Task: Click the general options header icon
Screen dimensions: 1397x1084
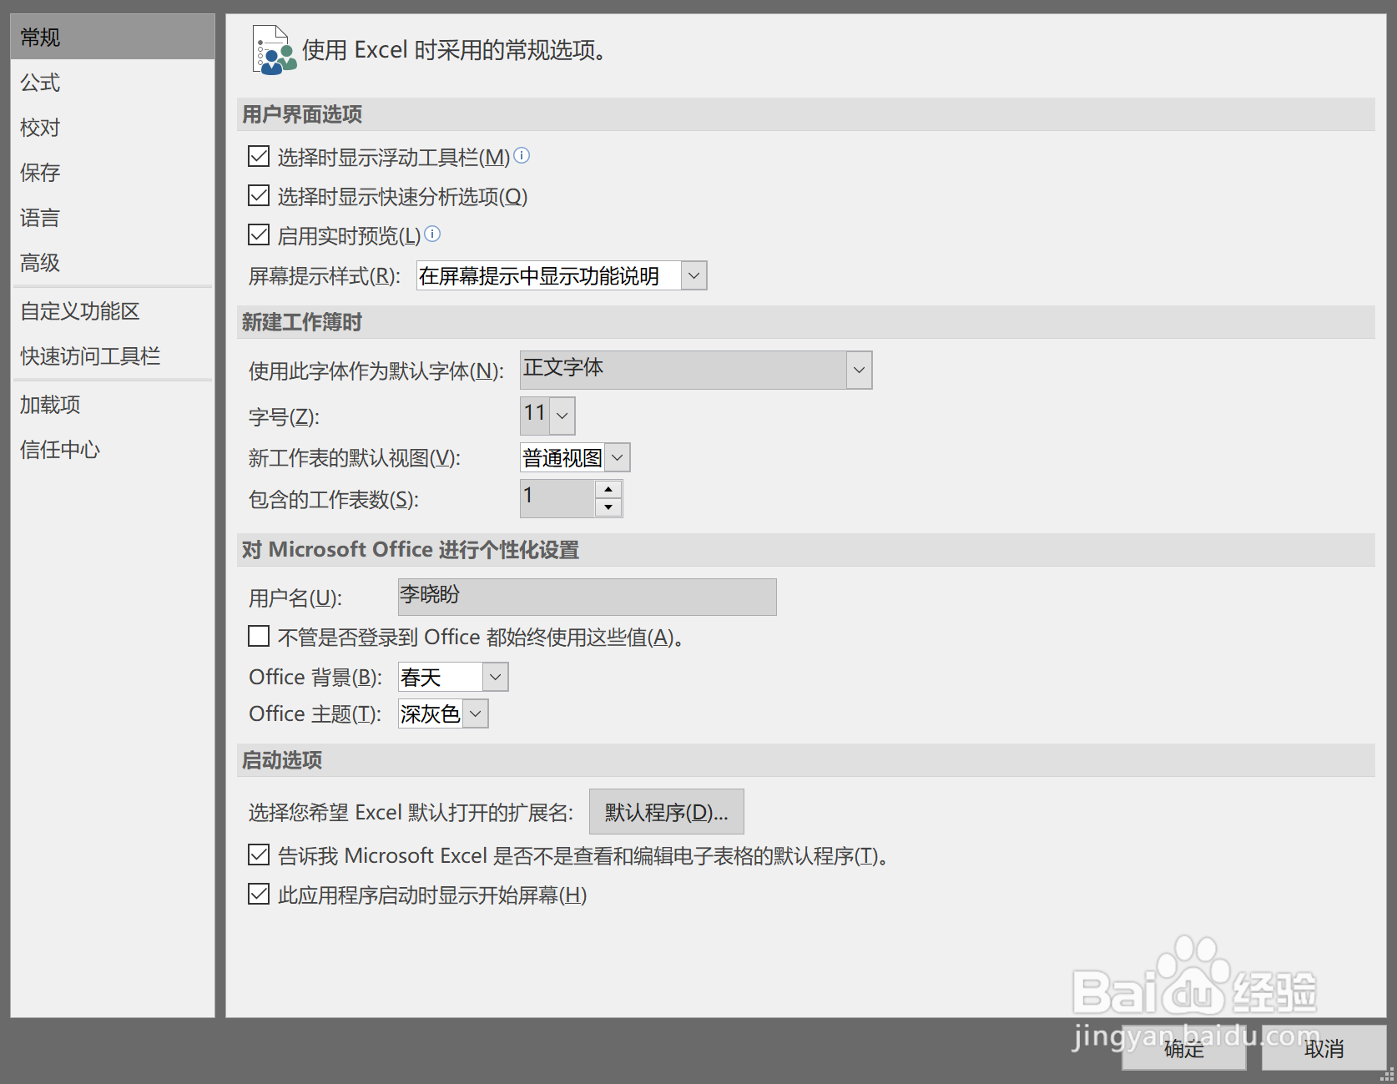Action: (274, 50)
